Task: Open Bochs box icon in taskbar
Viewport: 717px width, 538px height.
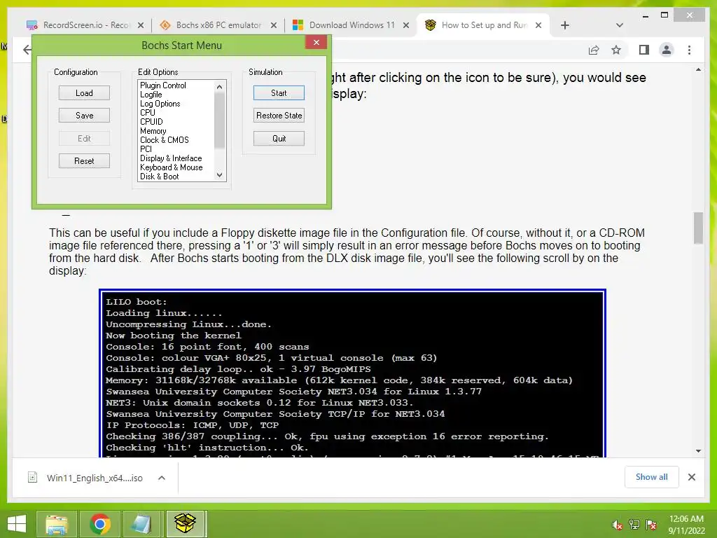Action: click(185, 524)
